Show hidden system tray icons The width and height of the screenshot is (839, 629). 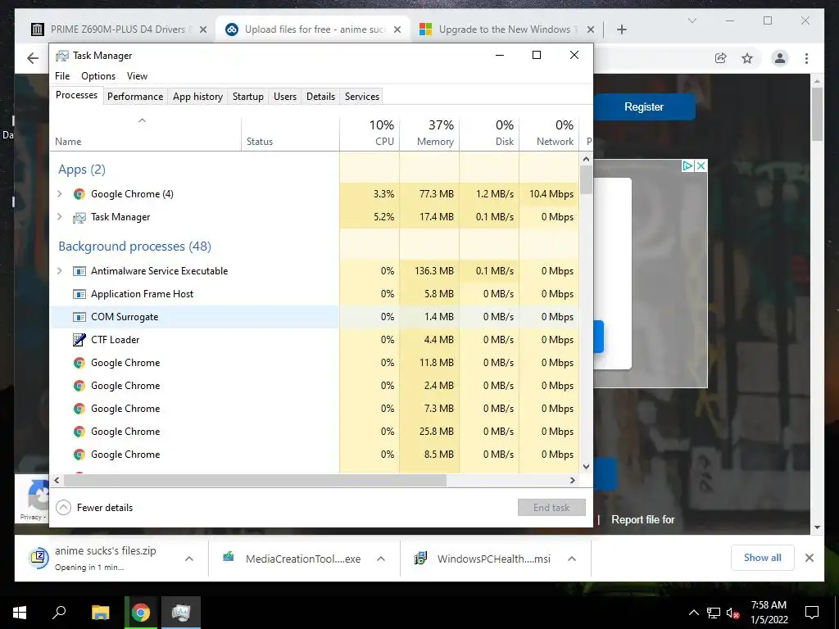(x=693, y=613)
